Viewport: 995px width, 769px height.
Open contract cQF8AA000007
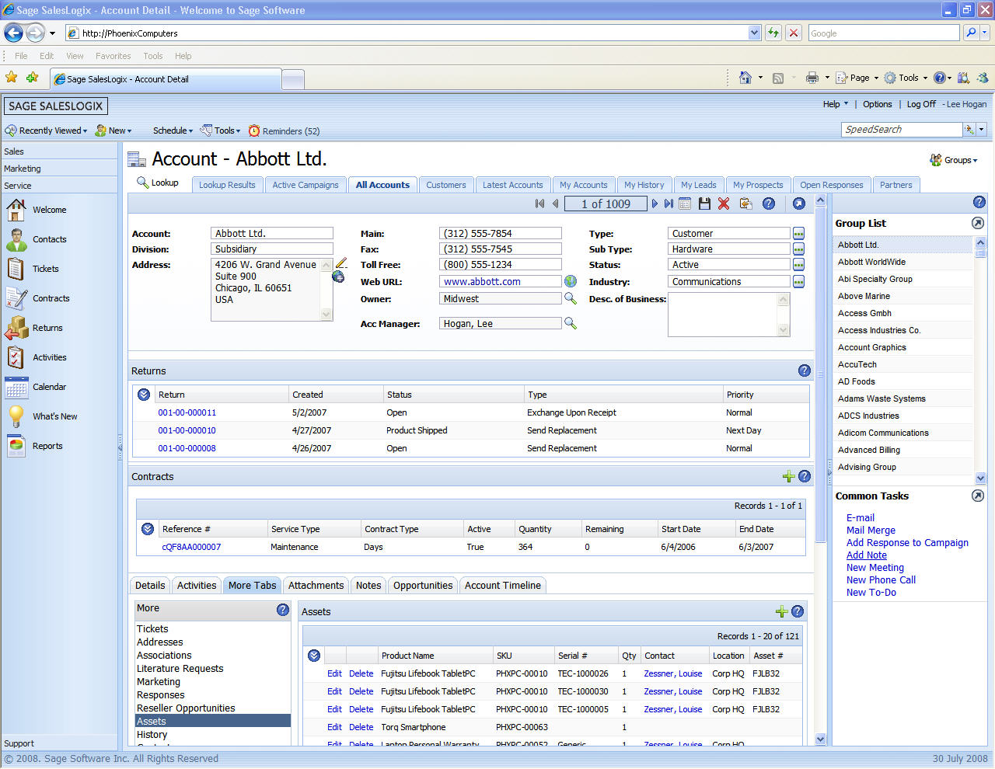click(x=191, y=547)
